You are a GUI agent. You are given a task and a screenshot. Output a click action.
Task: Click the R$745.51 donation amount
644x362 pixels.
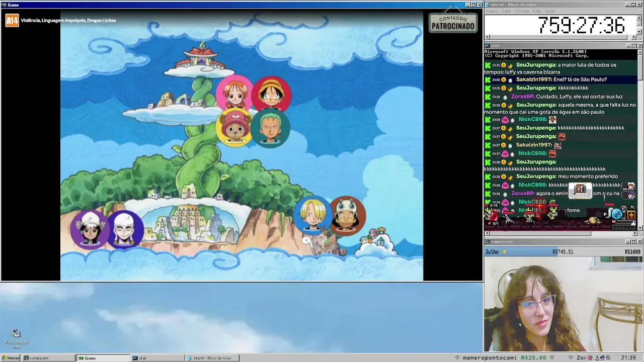tap(562, 252)
